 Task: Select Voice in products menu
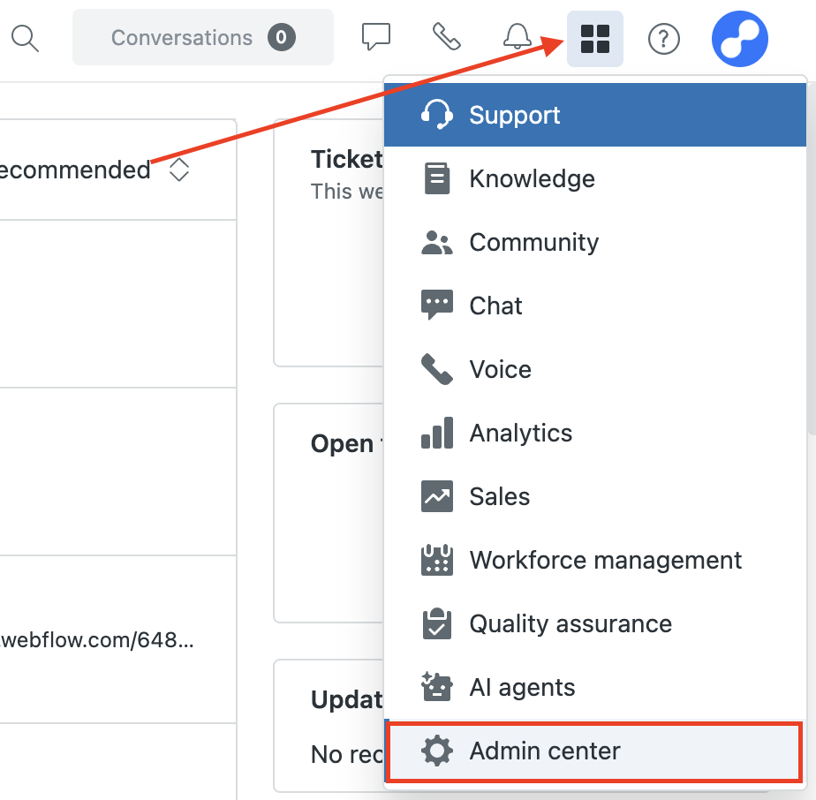point(595,369)
